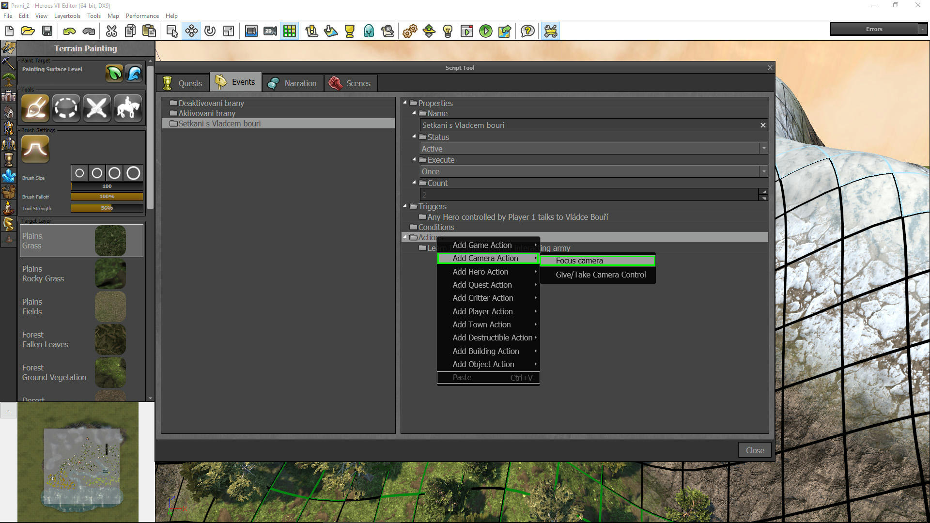Screen dimensions: 930x523
Task: Click the gears settings toolbar icon
Action: [410, 31]
